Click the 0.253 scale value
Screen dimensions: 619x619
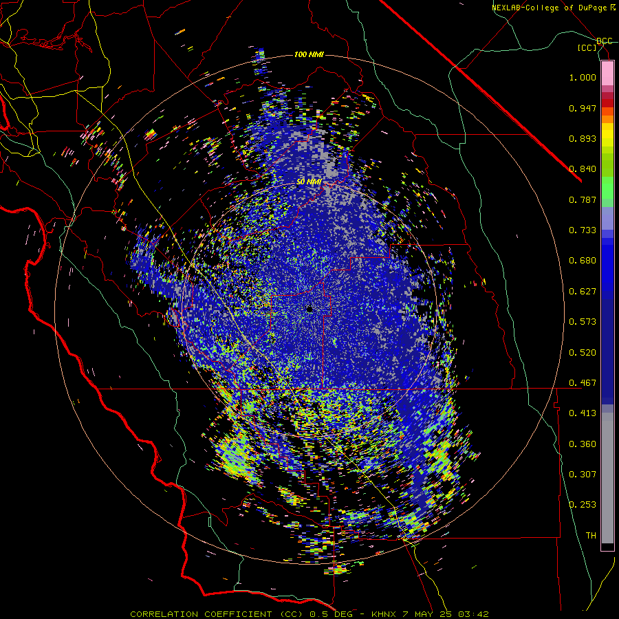pyautogui.click(x=583, y=505)
